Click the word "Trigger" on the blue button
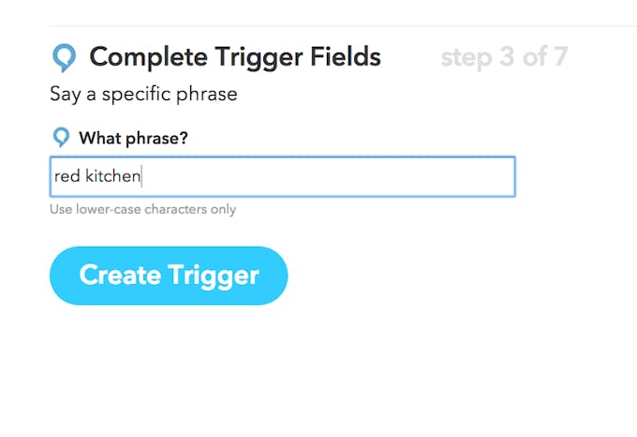Viewport: 637px width, 437px height. [214, 276]
